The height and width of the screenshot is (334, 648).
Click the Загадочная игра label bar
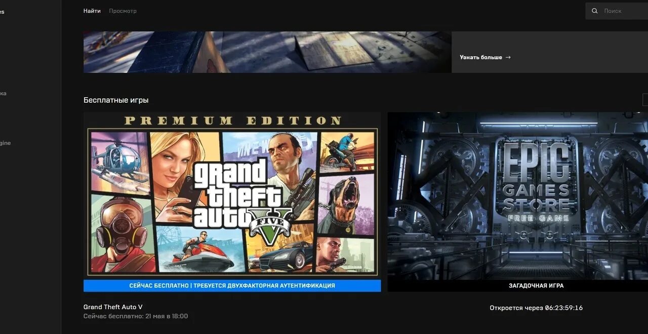517,285
